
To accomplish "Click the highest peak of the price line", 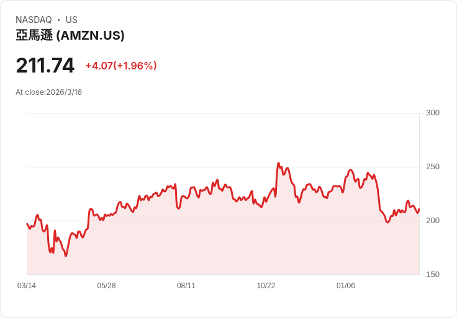I will [279, 163].
